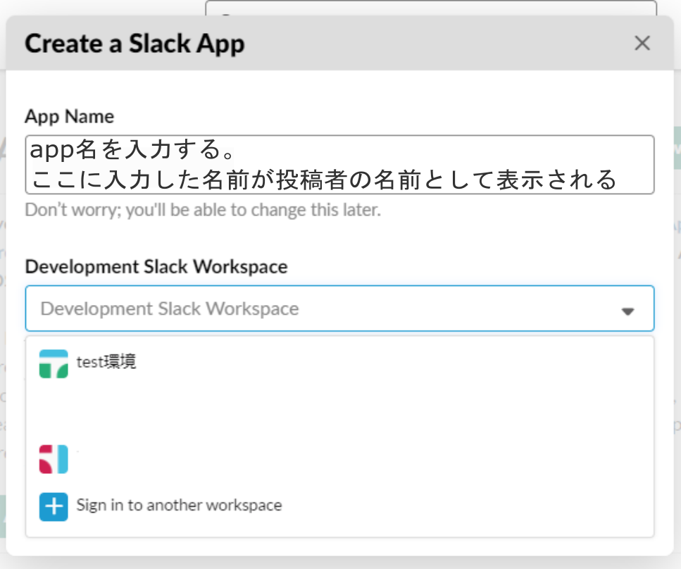Screen dimensions: 681x569
Task: Click the Development Slack Workspace label
Action: [x=156, y=267]
